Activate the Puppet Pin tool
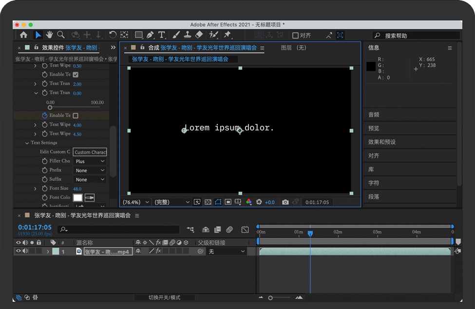Viewport: 475px width, 309px height. pyautogui.click(x=227, y=35)
